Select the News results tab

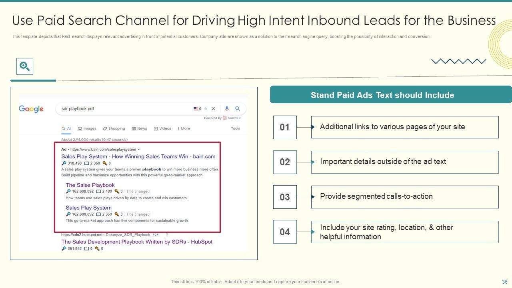coord(140,129)
